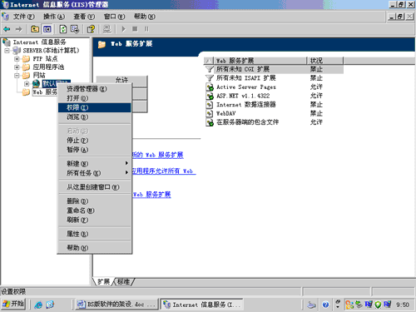
Task: Expand the 应用程序池 tree node
Action: click(17, 67)
